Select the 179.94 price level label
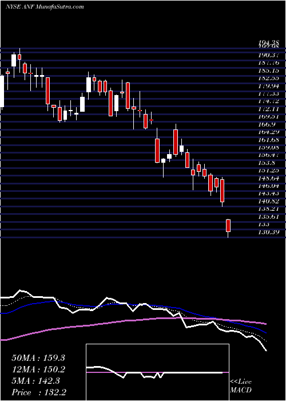The image size is (286, 401). pyautogui.click(x=268, y=86)
